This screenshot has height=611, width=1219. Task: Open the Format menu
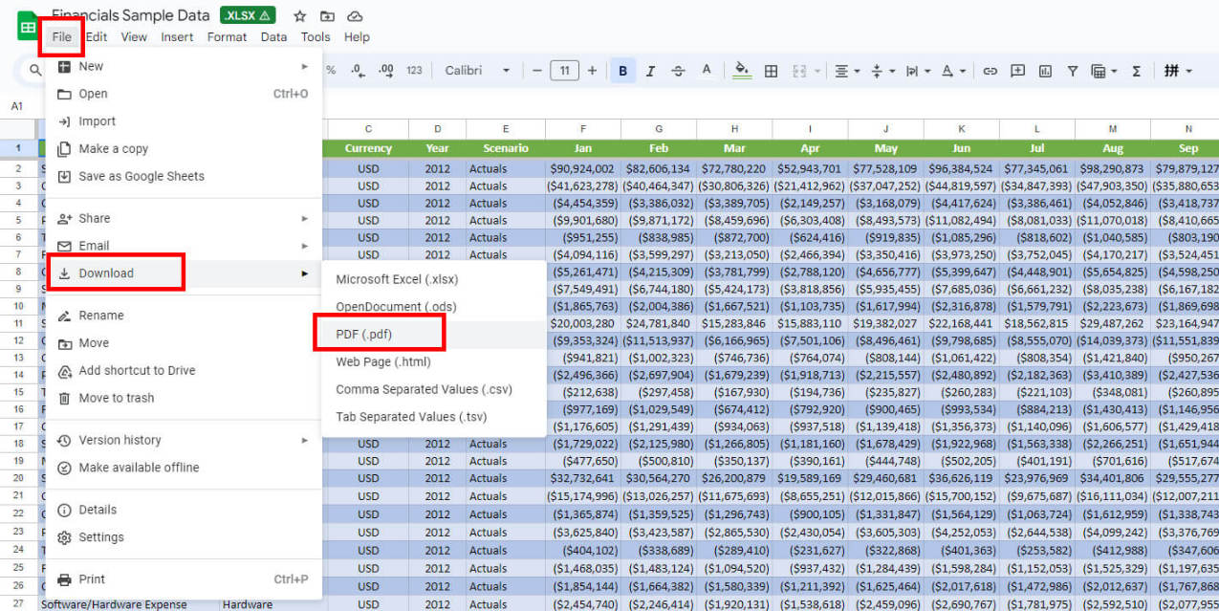click(227, 37)
